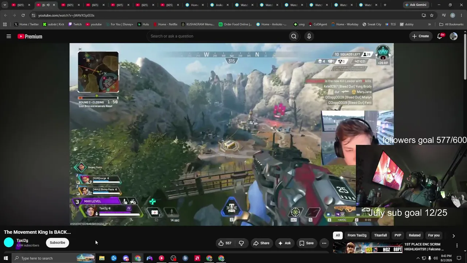467x263 pixels.
Task: Go back to the previous page
Action: (5, 15)
